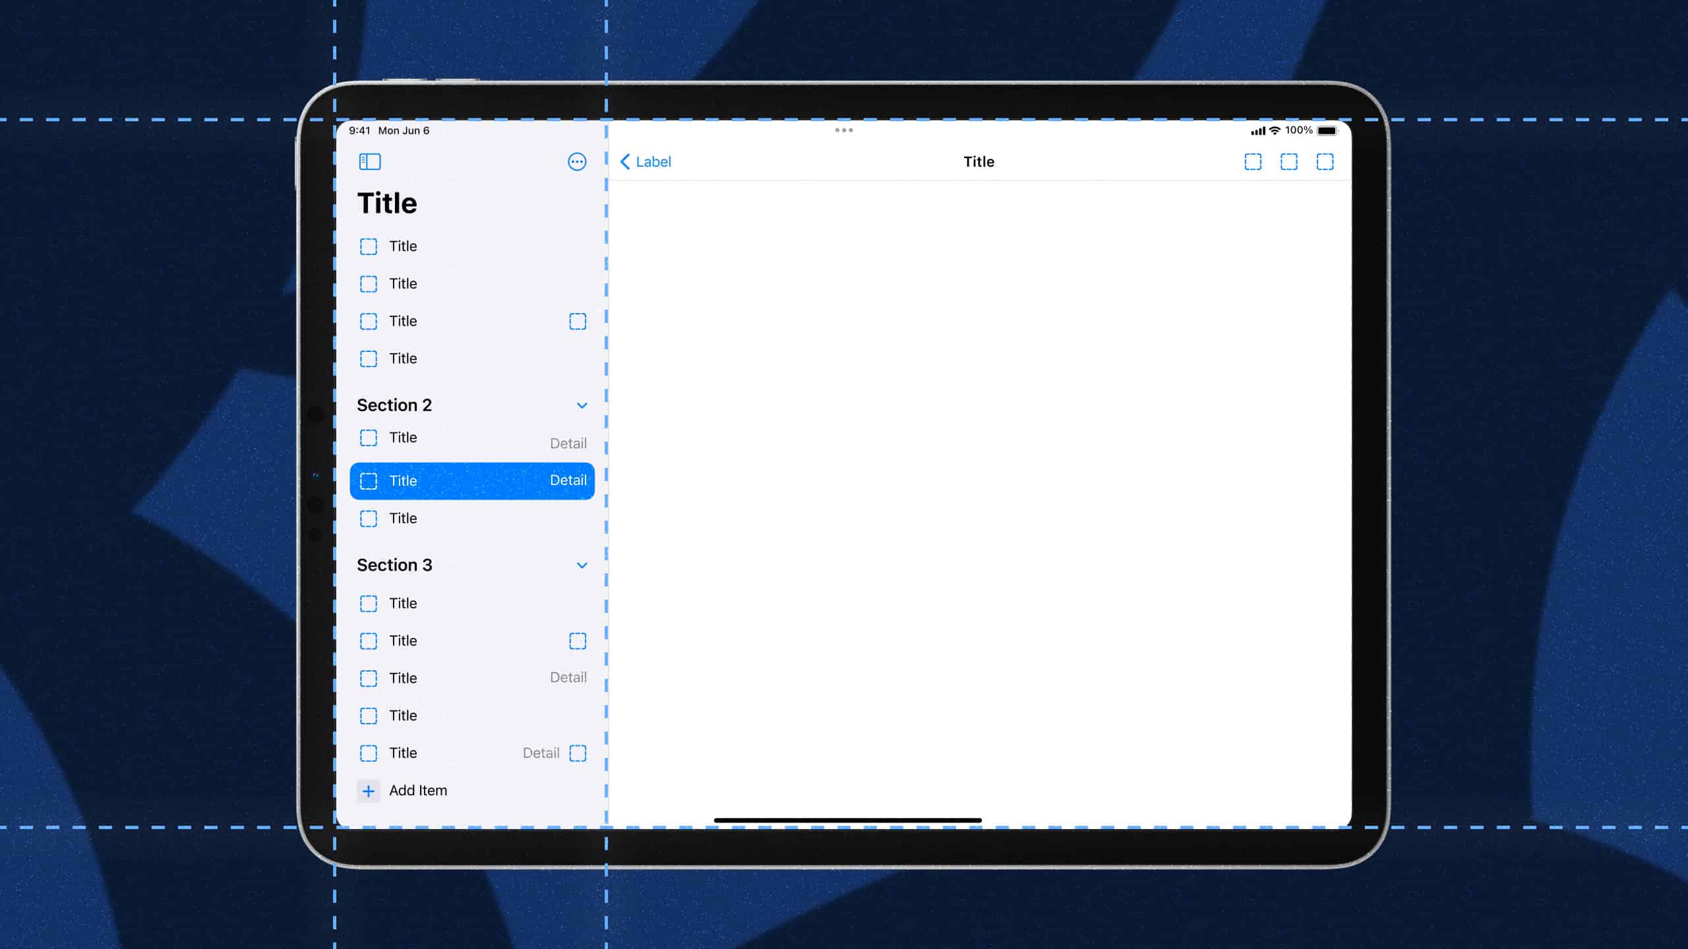This screenshot has height=949, width=1688.
Task: Select the highlighted blue Title row
Action: point(472,480)
